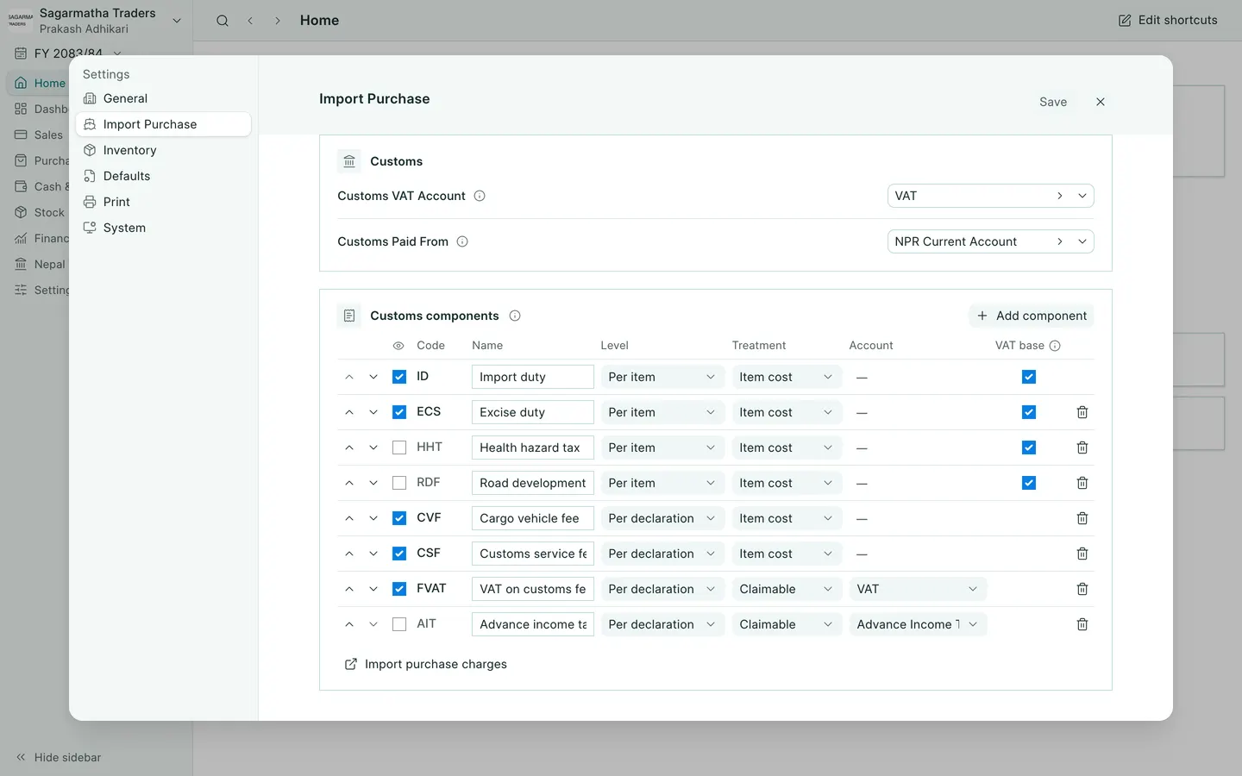Enable the AIT component checkbox
1242x776 pixels.
coord(399,624)
